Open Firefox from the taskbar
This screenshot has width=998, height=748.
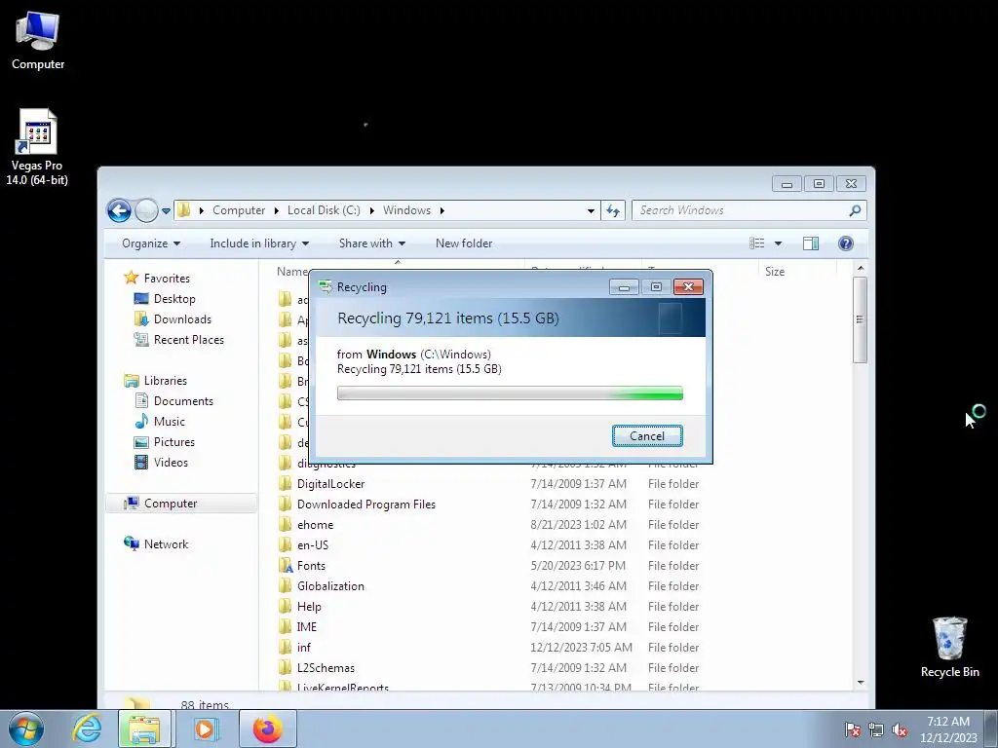tap(267, 729)
